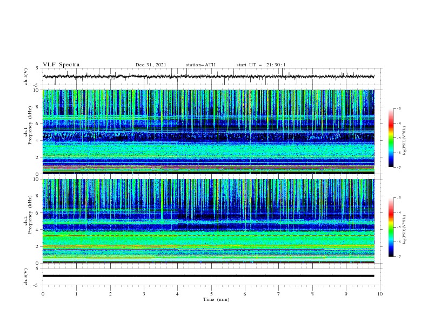This screenshot has width=428, height=330.
Task: Click tick label "7" on the Time axis
Action: [x=279, y=294]
